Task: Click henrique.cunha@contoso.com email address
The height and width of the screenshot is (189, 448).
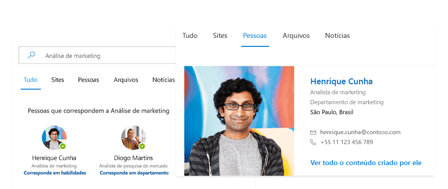Action: coord(360,132)
